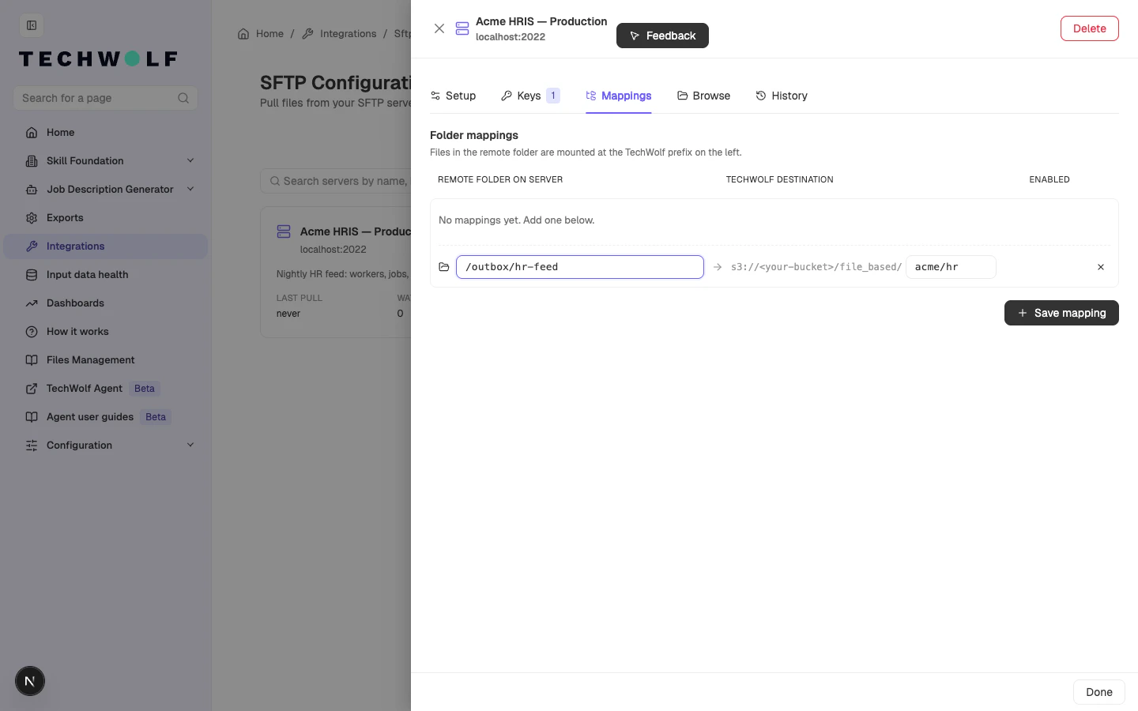Open Agent user guides
1138x711 pixels.
point(105,417)
